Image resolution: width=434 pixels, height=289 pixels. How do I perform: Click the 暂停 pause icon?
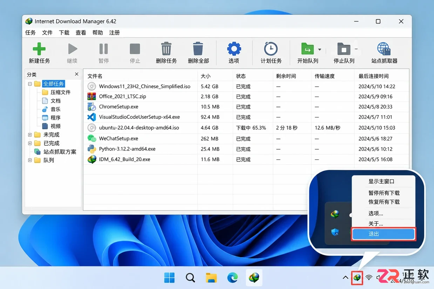coord(103,49)
